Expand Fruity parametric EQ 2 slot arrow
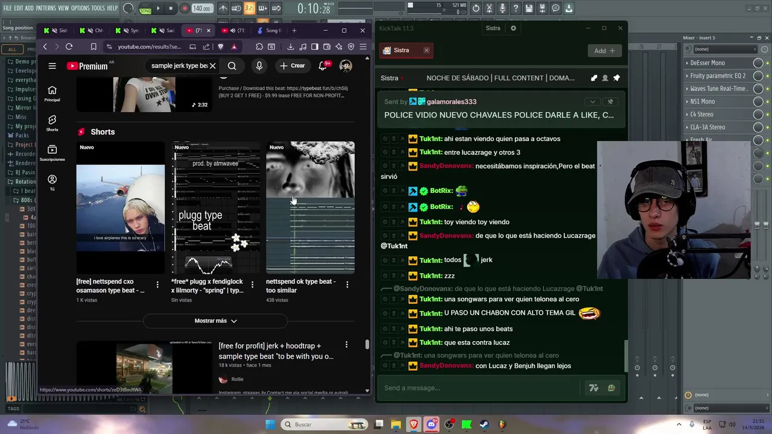 click(687, 76)
